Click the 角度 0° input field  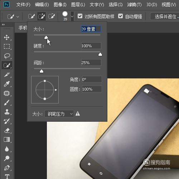[x=92, y=79]
